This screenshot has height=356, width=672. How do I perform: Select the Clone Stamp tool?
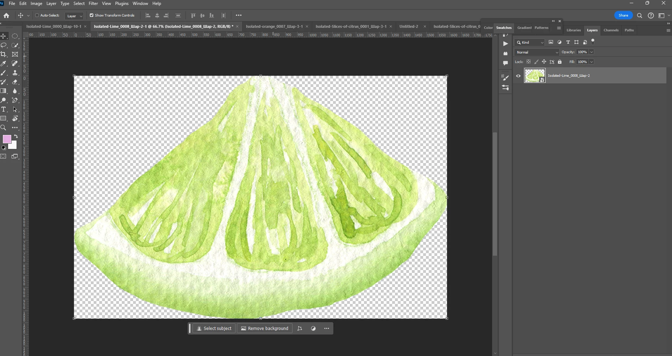click(x=15, y=73)
